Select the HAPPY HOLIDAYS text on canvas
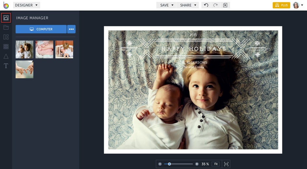307x169 pixels. click(194, 49)
